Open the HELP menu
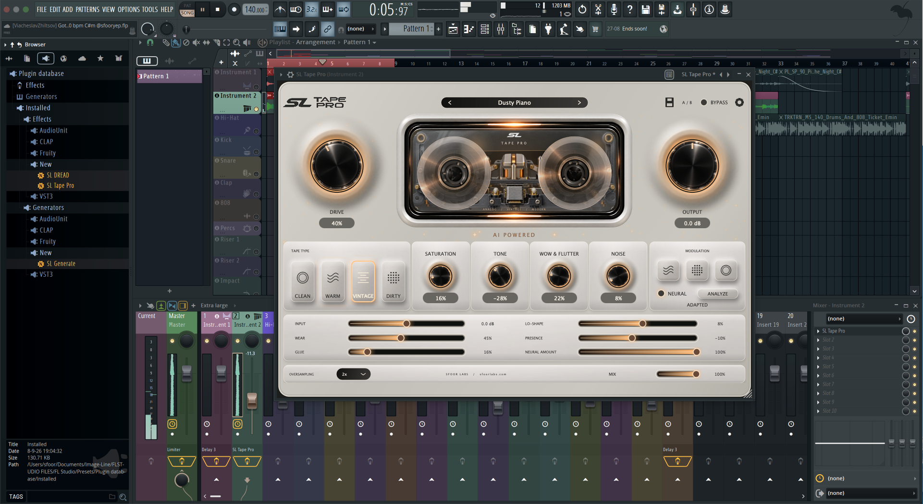Image resolution: width=923 pixels, height=504 pixels. (x=167, y=9)
